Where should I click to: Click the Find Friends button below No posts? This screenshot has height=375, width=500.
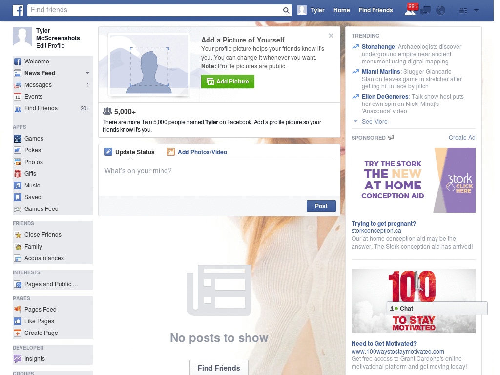(219, 368)
